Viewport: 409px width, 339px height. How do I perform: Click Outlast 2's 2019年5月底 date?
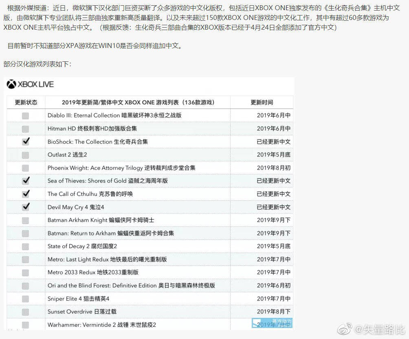tap(274, 154)
